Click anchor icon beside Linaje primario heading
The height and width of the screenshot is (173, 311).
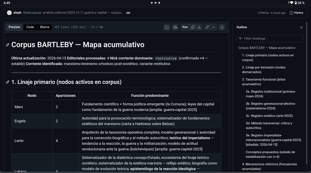pyautogui.click(x=8, y=82)
